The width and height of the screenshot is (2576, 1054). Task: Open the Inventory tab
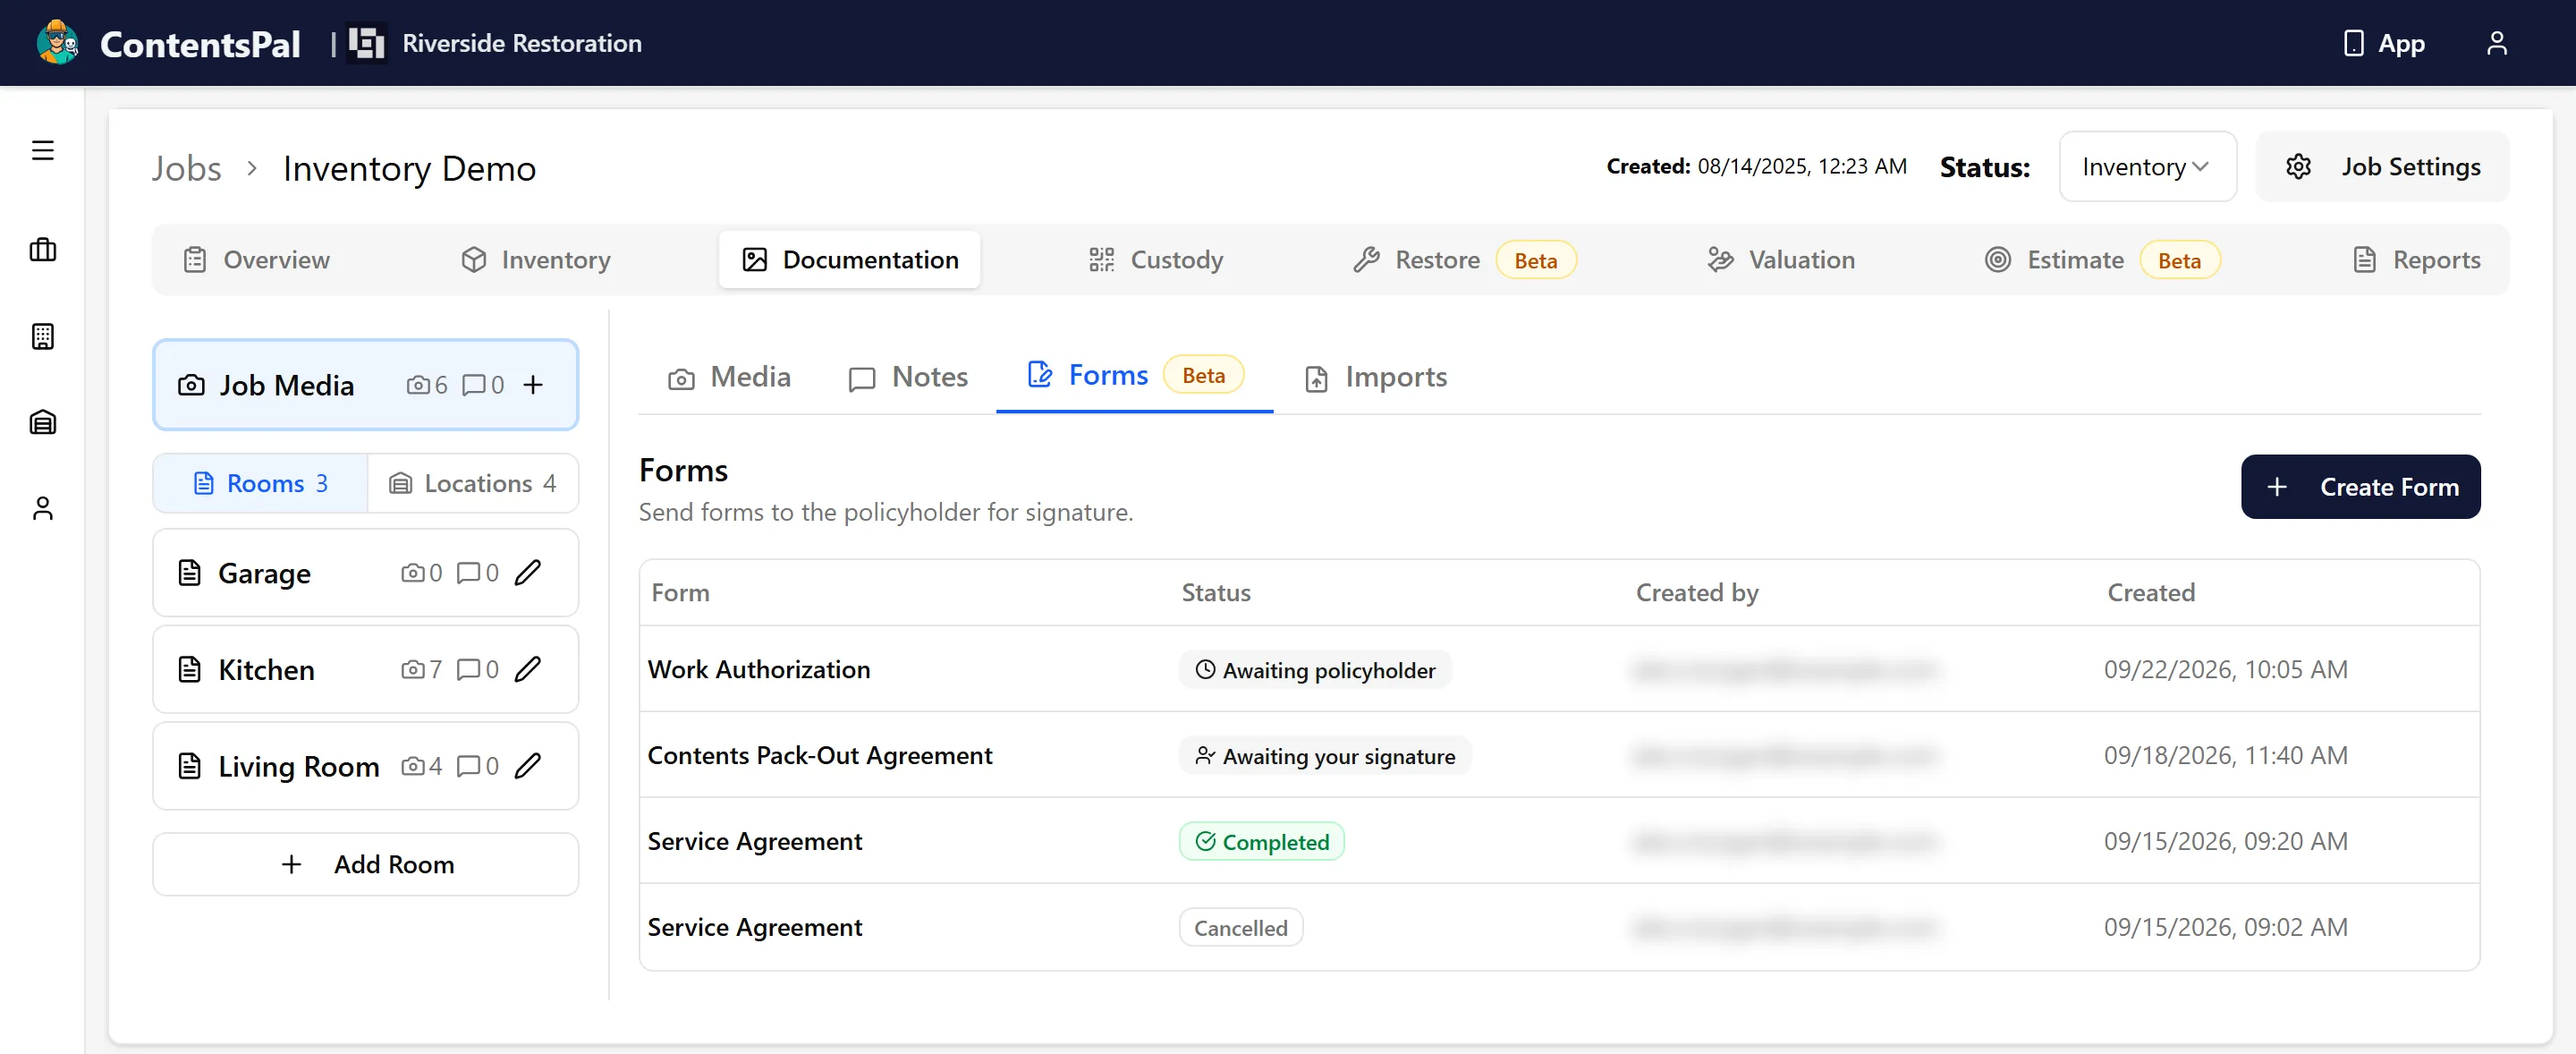tap(535, 260)
